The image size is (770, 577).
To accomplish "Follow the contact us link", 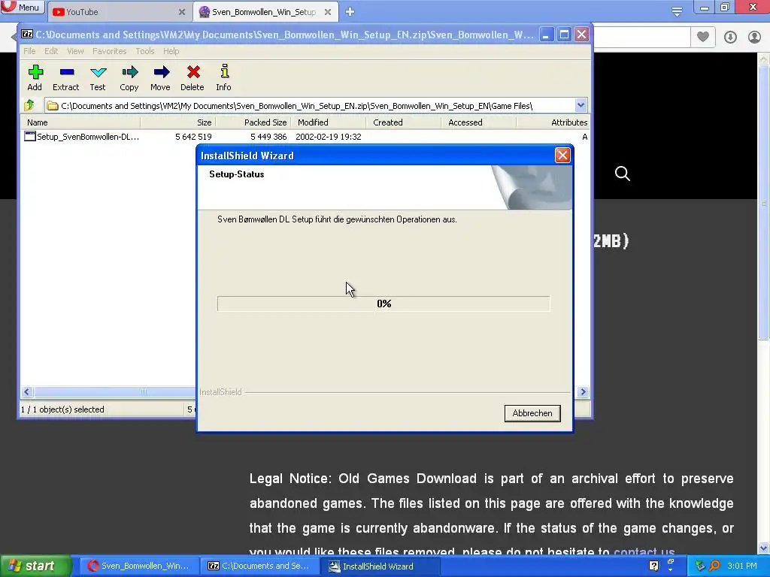I will (x=644, y=552).
